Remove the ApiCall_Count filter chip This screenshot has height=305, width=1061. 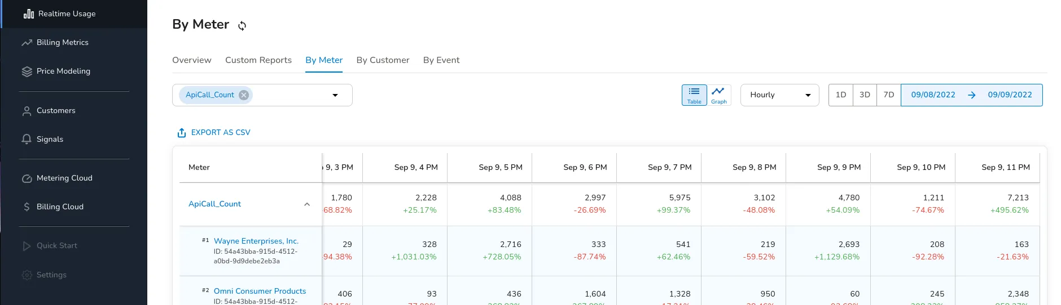[x=244, y=95]
